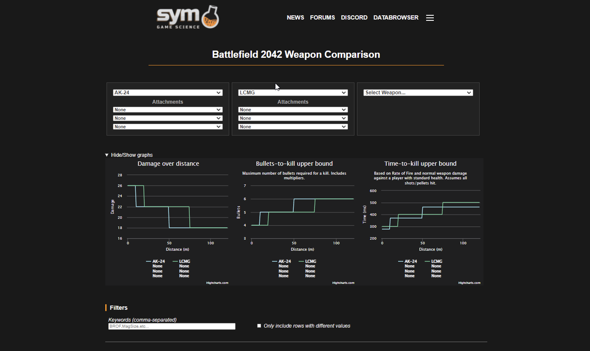
Task: Open the Select Weapon dropdown
Action: coord(418,93)
